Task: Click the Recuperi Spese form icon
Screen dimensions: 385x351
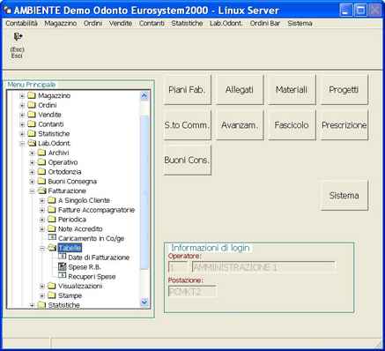Action: 63,275
